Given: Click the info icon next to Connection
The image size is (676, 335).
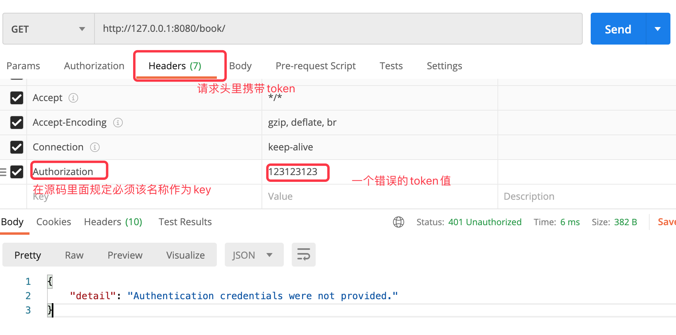Looking at the screenshot, I should 95,147.
